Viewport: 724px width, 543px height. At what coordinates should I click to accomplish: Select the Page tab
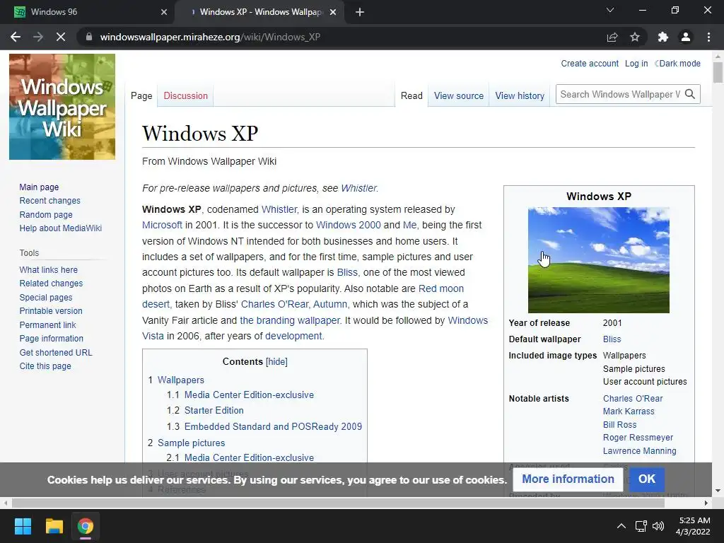(141, 95)
